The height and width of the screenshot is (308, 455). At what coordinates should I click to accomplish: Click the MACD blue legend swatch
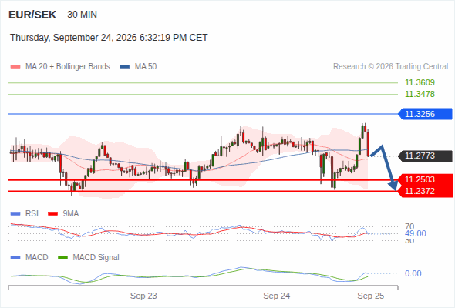point(15,258)
